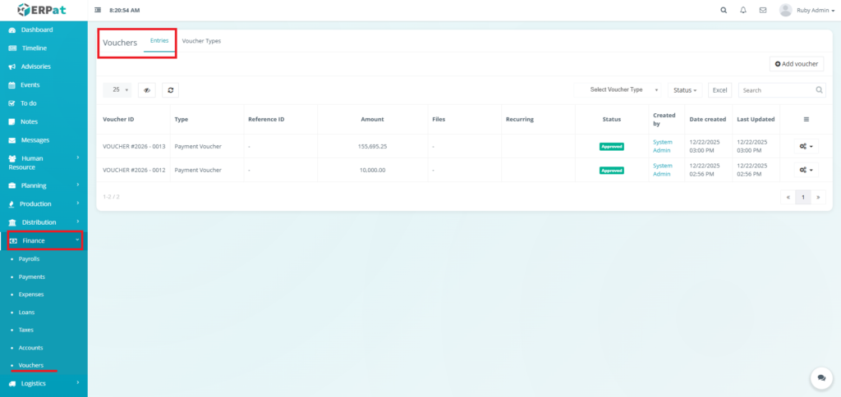841x397 pixels.
Task: Click the Distribution building icon
Action: 12,222
